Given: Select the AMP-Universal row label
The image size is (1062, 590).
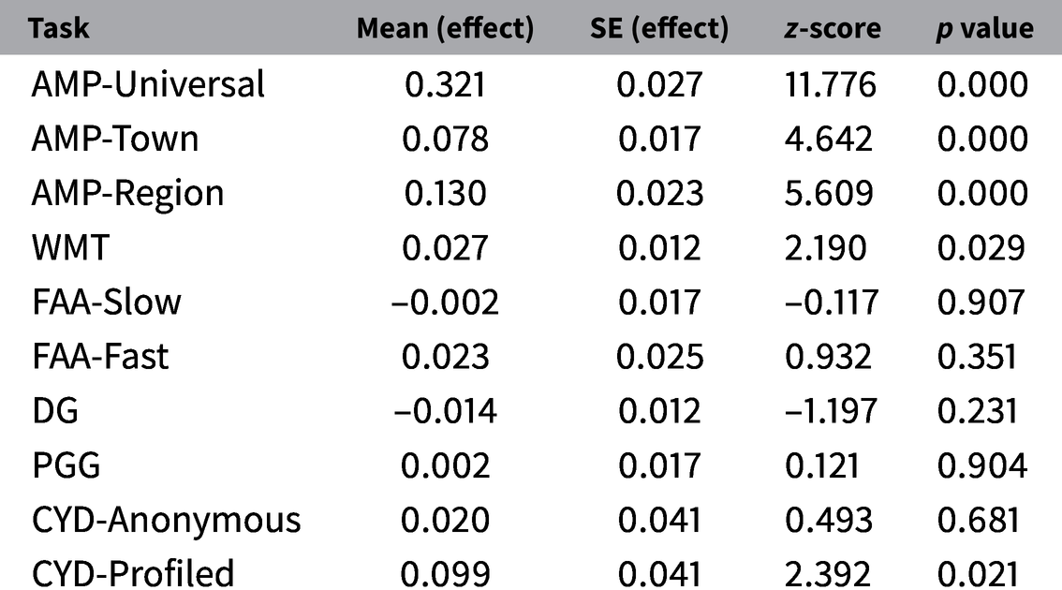Looking at the screenshot, I should 148,85.
